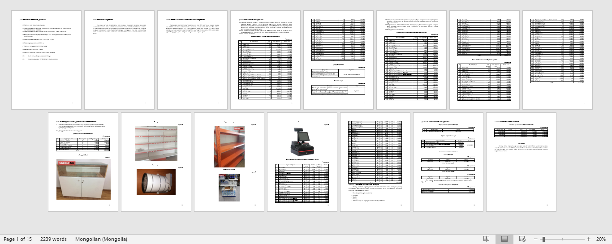Click the zoom slider handle
The image size is (612, 244).
point(543,239)
